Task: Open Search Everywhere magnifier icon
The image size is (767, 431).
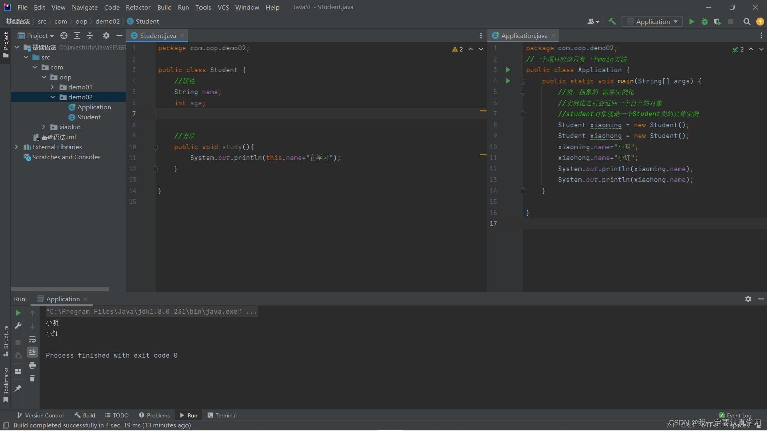Action: [747, 22]
